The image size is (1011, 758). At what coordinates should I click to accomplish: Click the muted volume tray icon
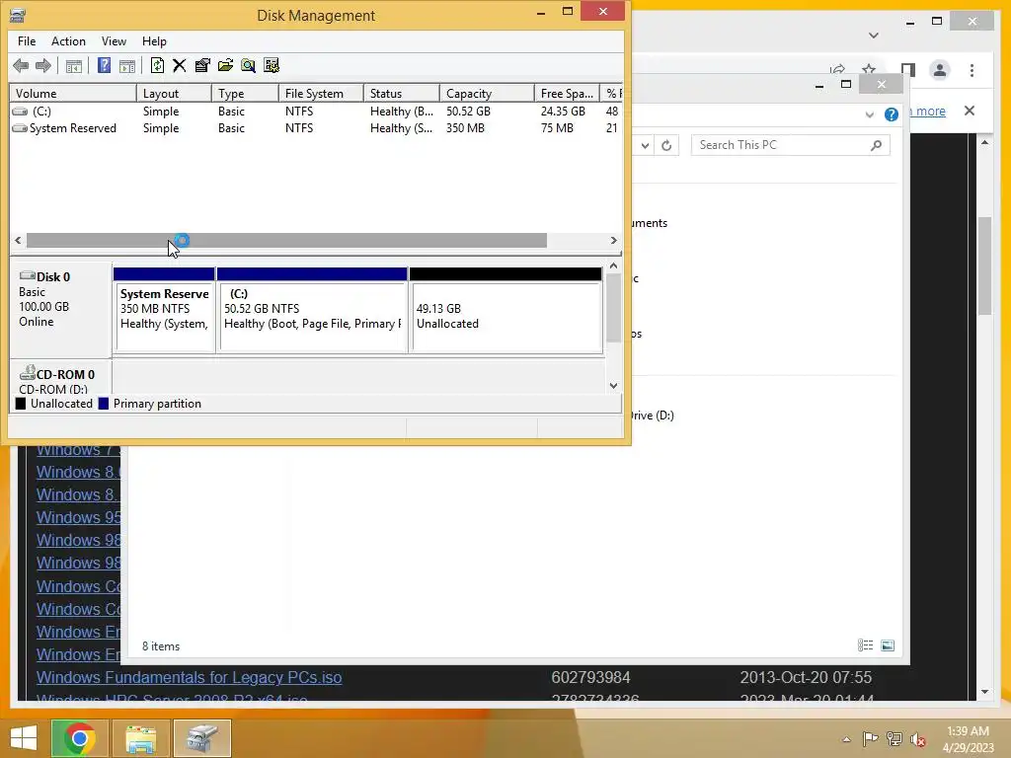(x=917, y=738)
